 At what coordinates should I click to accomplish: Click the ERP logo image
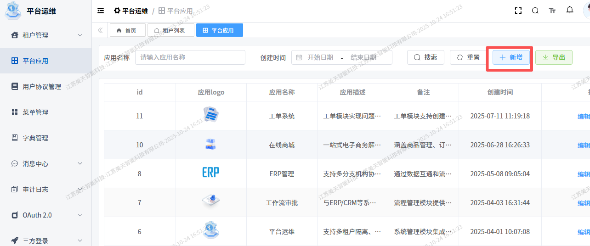point(211,173)
